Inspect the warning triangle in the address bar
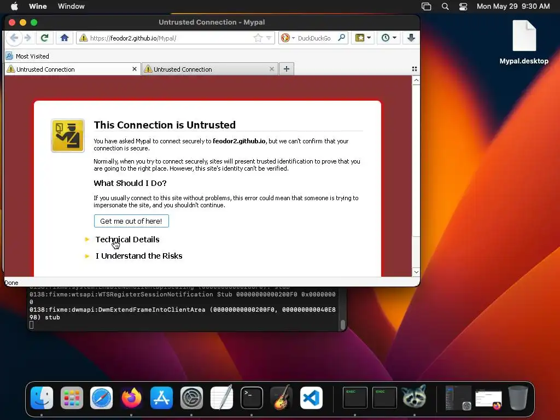The width and height of the screenshot is (560, 420). (84, 38)
